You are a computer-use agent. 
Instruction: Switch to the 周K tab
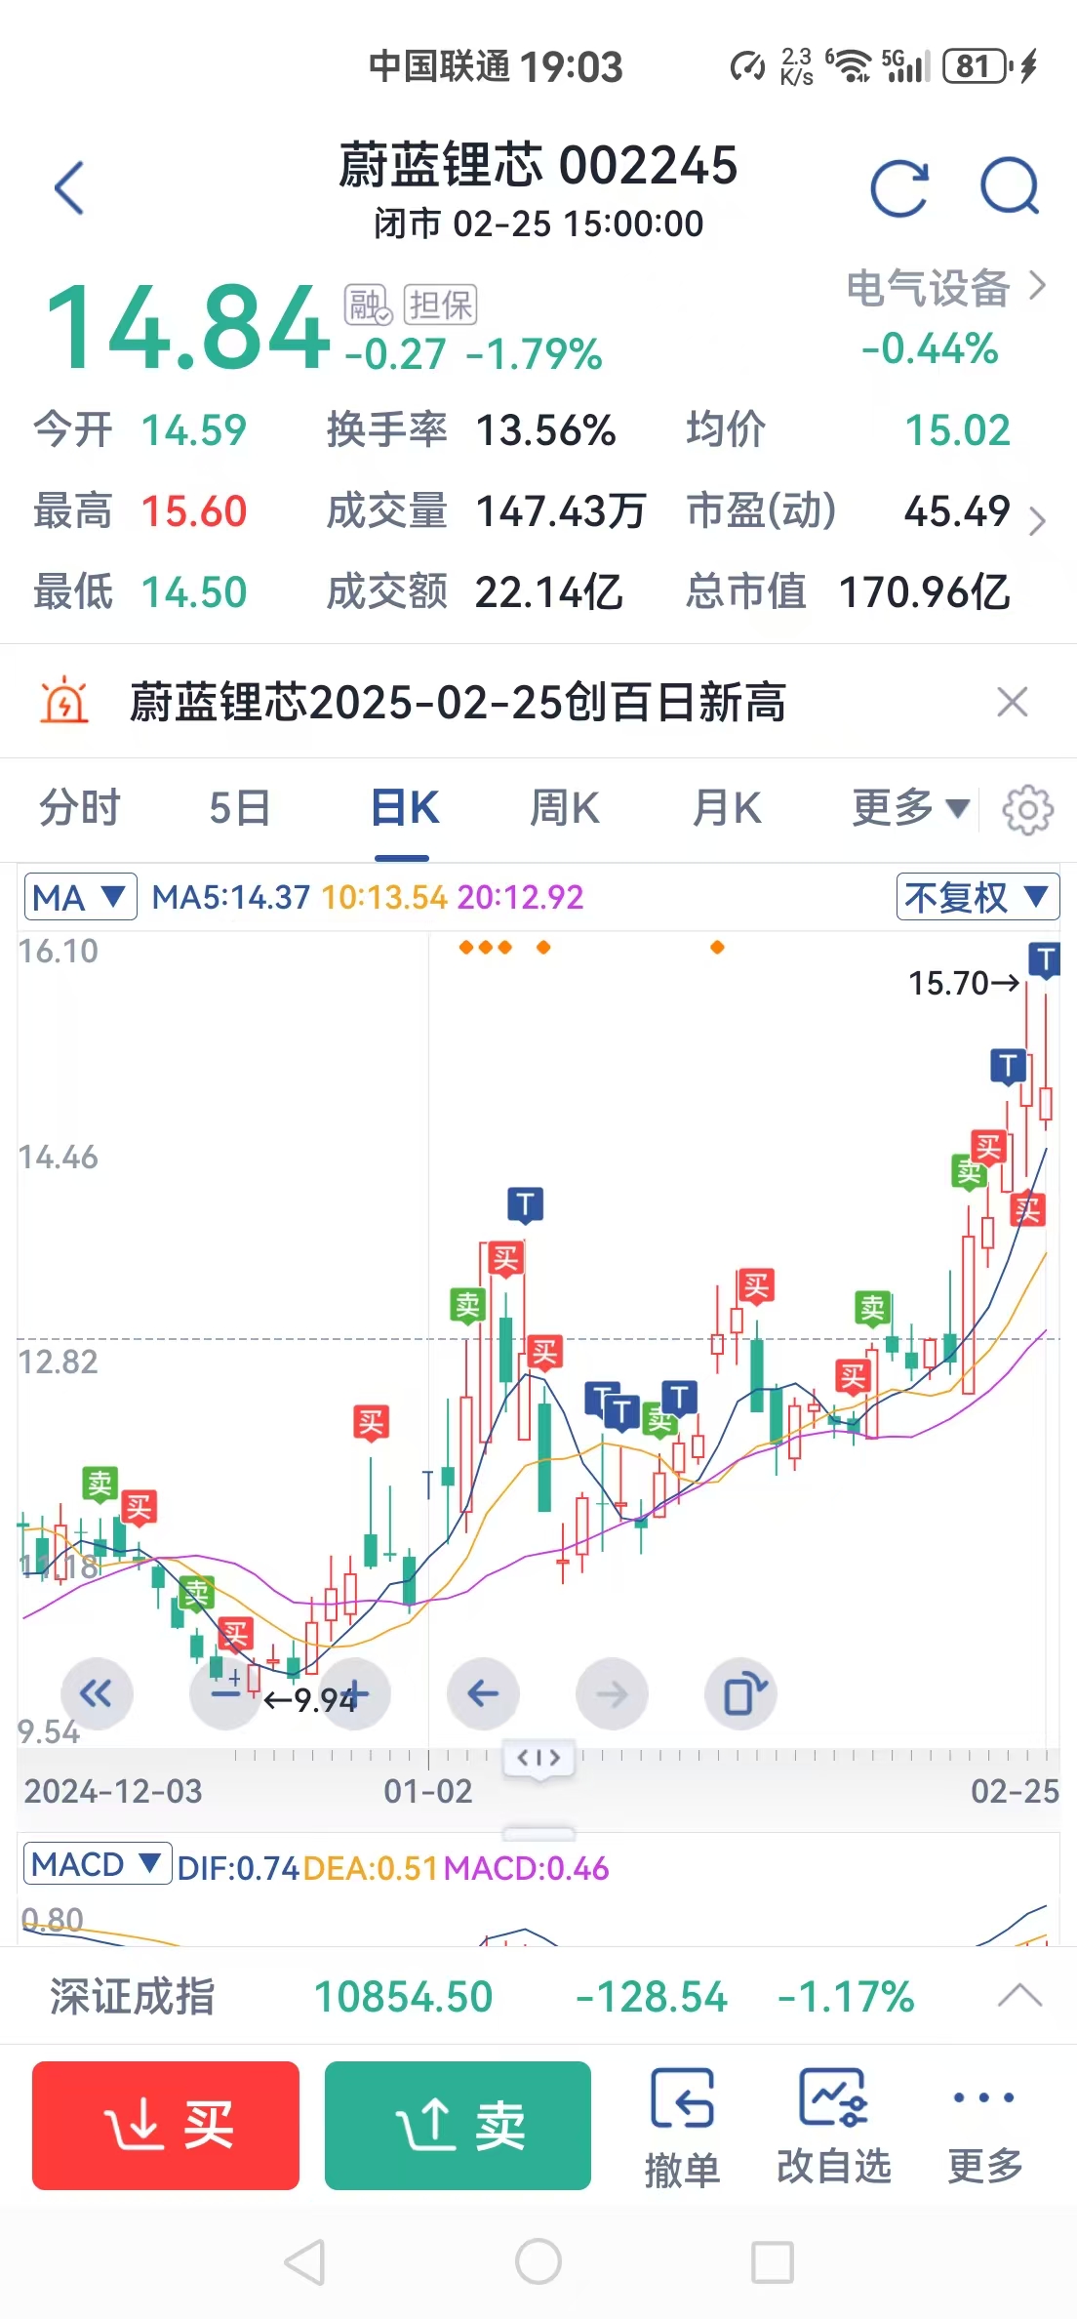tap(564, 808)
